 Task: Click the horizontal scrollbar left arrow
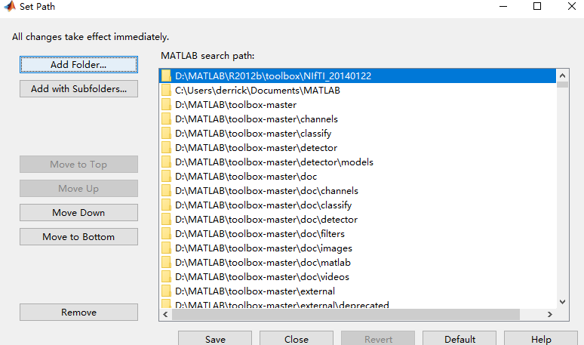point(165,315)
